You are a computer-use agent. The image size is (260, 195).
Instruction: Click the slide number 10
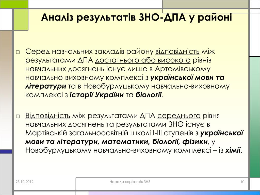click(242, 182)
